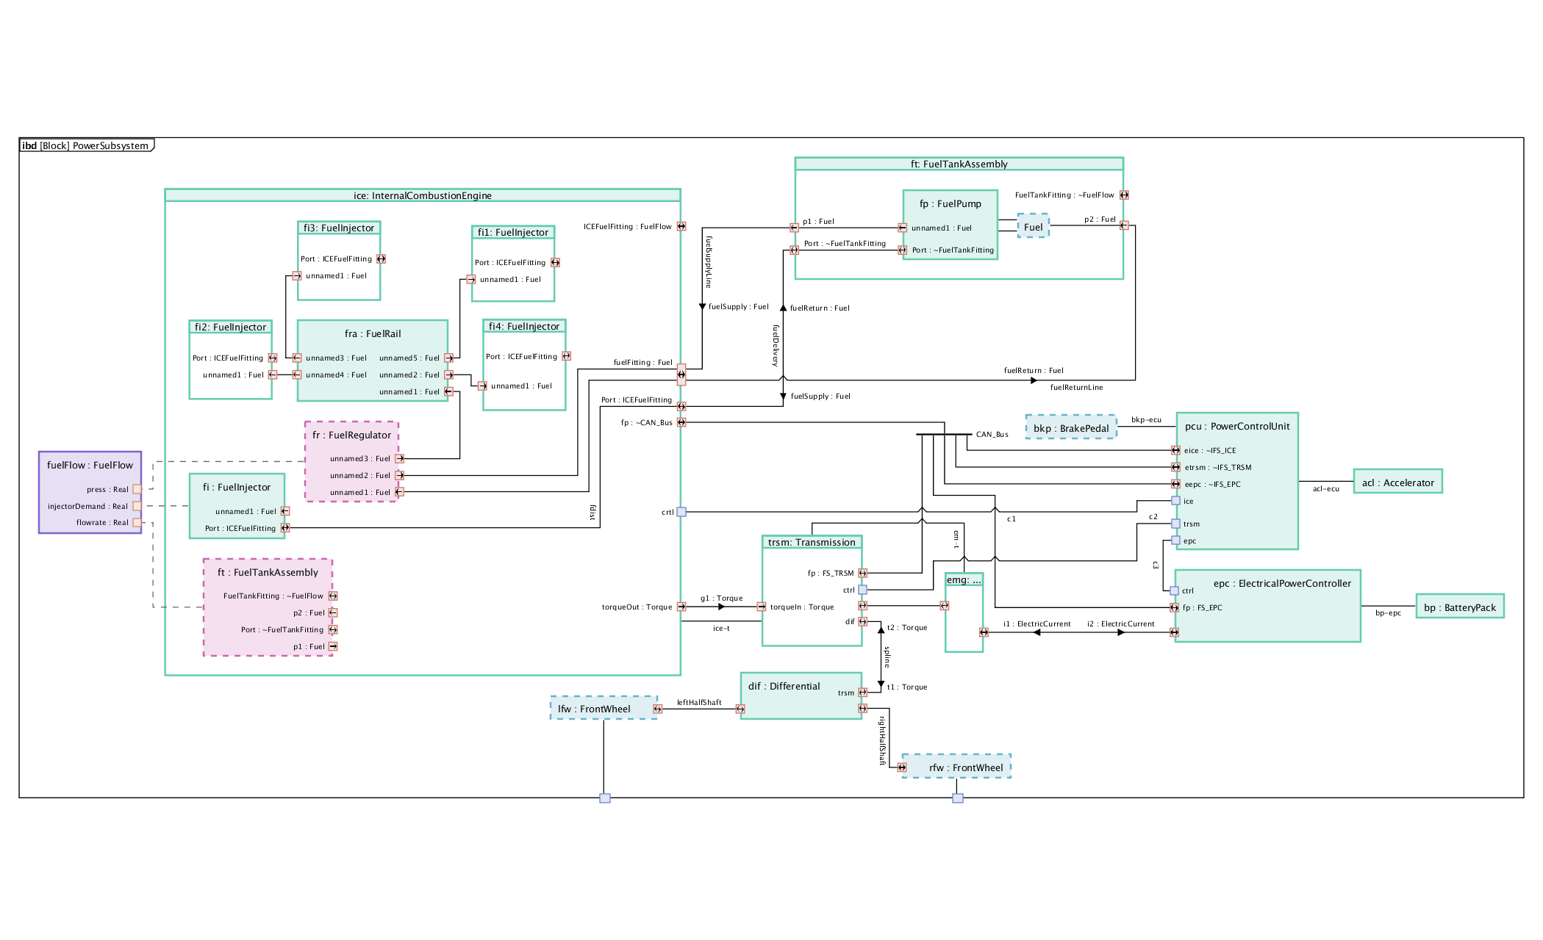Click the eice ~IFS_ICE port on PowerControlUnit
This screenshot has width=1543, height=940.
[1176, 450]
